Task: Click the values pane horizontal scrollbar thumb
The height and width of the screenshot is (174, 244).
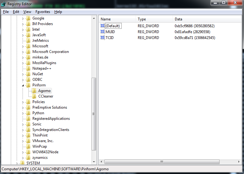Action: pos(162,162)
